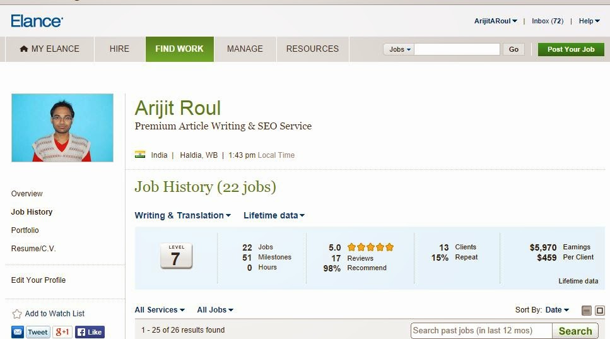Click the five-star rating icons

point(370,247)
